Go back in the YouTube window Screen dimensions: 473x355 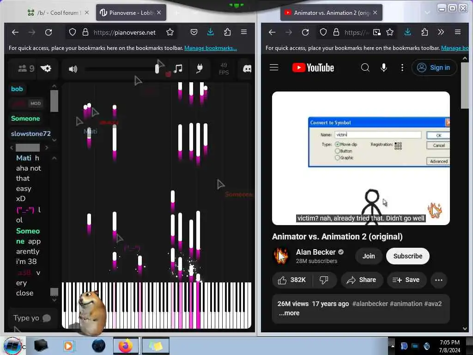tap(272, 32)
